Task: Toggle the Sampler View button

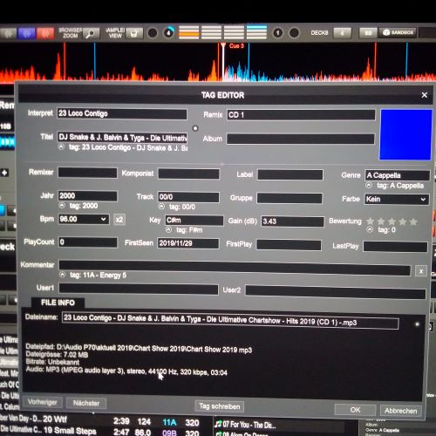Action: [134, 34]
